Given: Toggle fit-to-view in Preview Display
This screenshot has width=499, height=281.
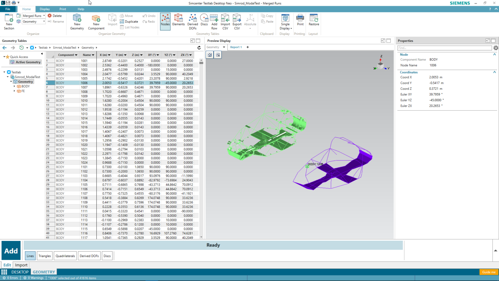Looking at the screenshot, I should pos(209,55).
